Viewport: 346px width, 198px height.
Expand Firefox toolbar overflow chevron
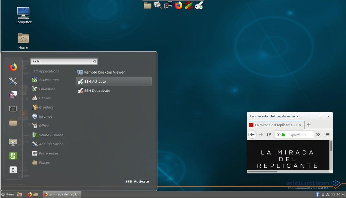point(318,135)
